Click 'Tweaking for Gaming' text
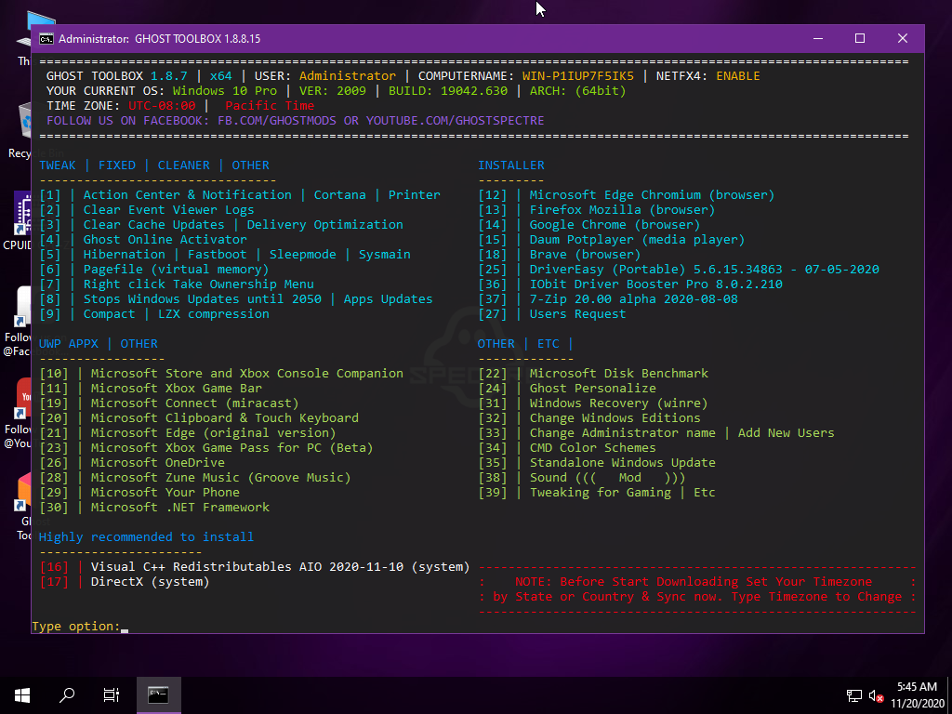The height and width of the screenshot is (714, 952). (600, 493)
